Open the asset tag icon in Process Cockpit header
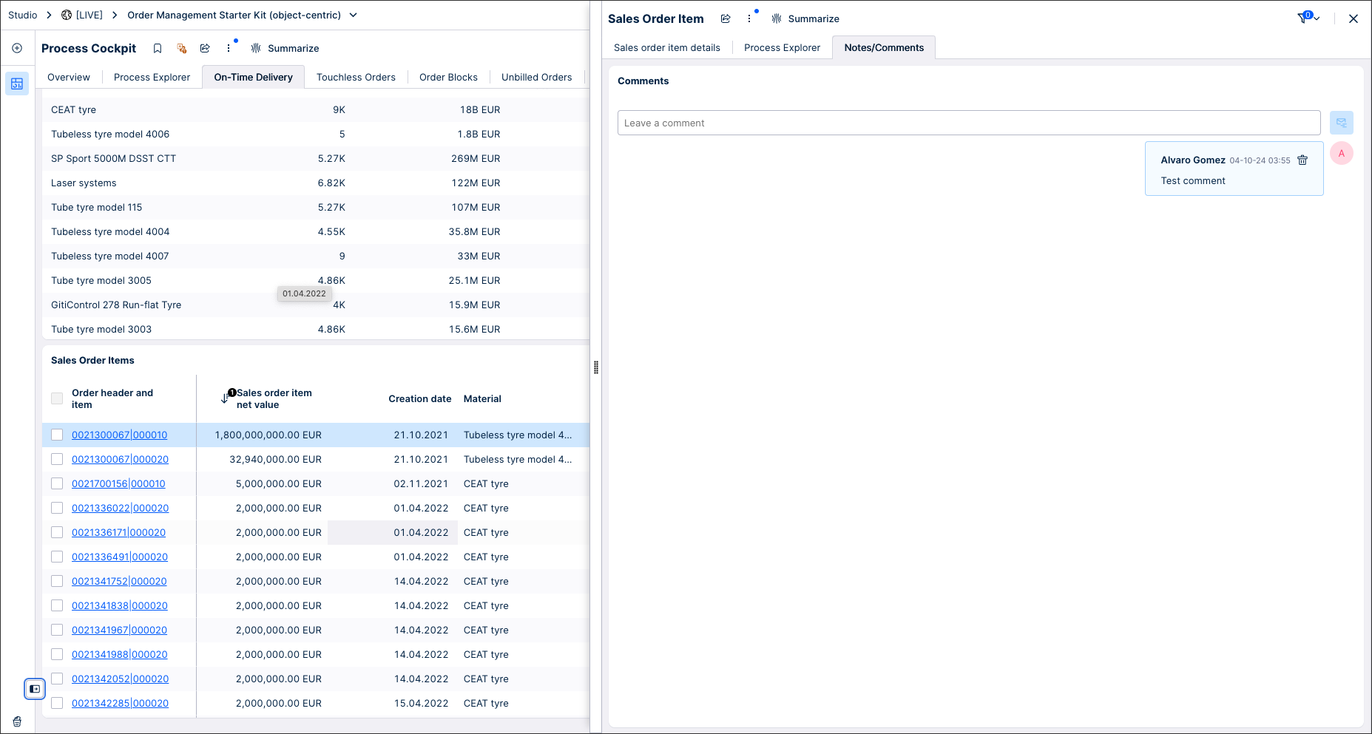The image size is (1372, 734). (181, 48)
